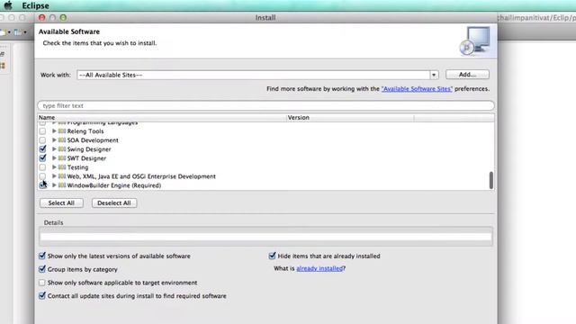The height and width of the screenshot is (324, 576).
Task: Select the WindowBuilder Engine (Required) label
Action: [114, 185]
